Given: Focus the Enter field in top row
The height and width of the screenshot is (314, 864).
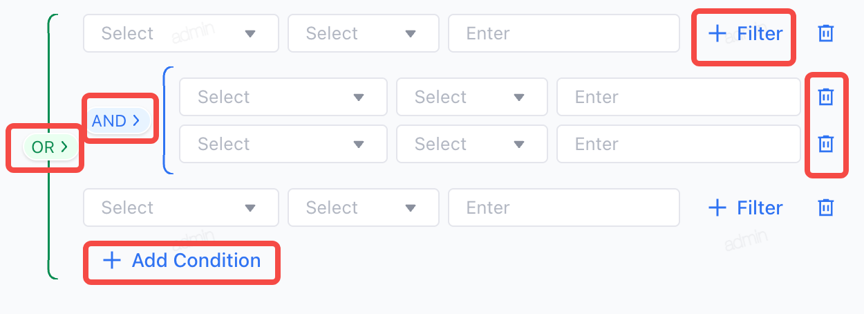Looking at the screenshot, I should (x=564, y=33).
